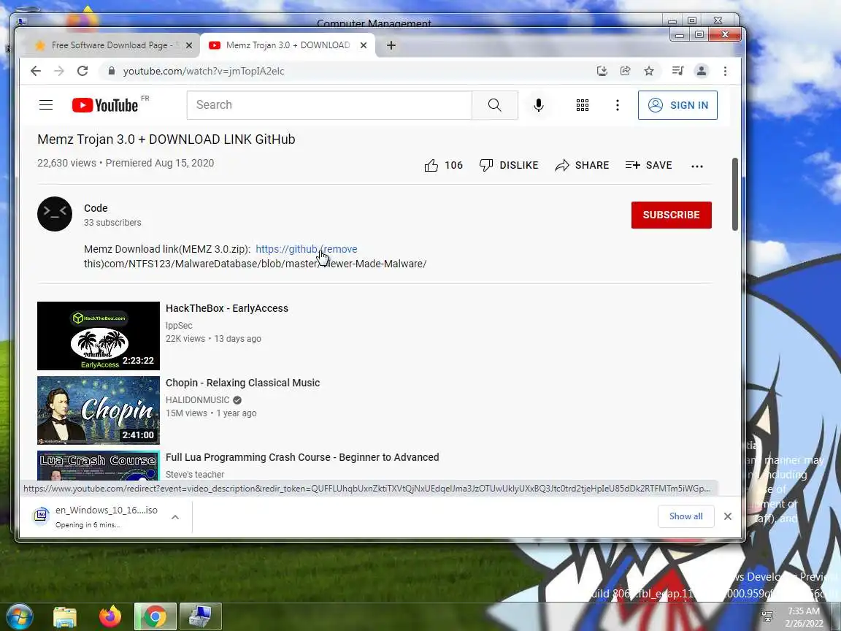Select the Memz Trojan 3.0 tab
841x631 pixels.
pos(288,45)
